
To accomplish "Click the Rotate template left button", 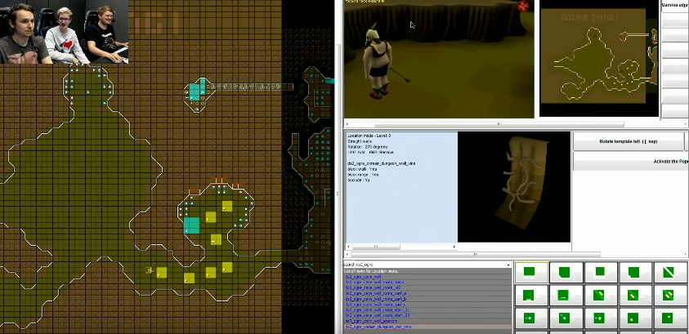I will (x=629, y=141).
